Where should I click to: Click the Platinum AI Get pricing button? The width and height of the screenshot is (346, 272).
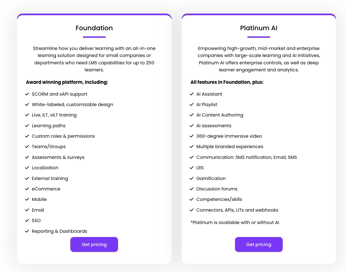tap(259, 244)
